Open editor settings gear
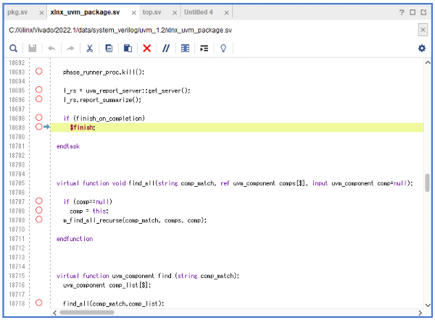The height and width of the screenshot is (320, 435). (422, 49)
